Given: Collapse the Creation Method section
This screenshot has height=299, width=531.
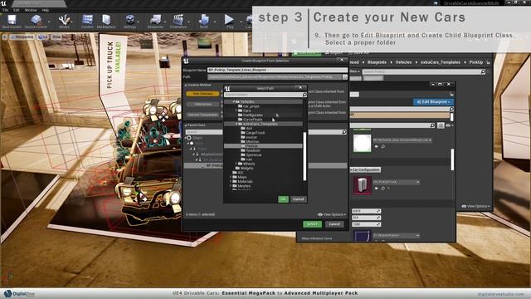Looking at the screenshot, I should [186, 85].
